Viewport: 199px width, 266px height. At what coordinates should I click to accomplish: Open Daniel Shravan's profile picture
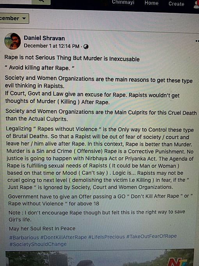pos(12,41)
